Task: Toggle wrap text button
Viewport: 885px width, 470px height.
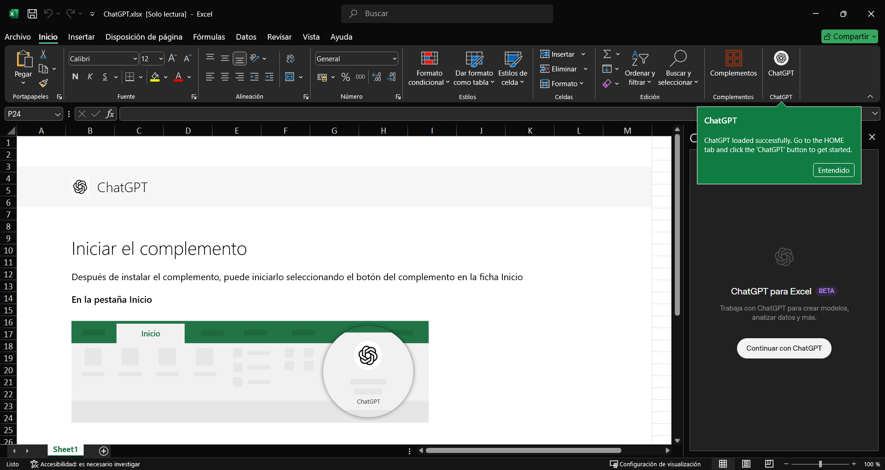Action: click(290, 59)
